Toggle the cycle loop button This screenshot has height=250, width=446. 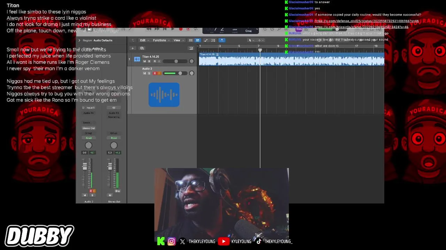pos(195,29)
